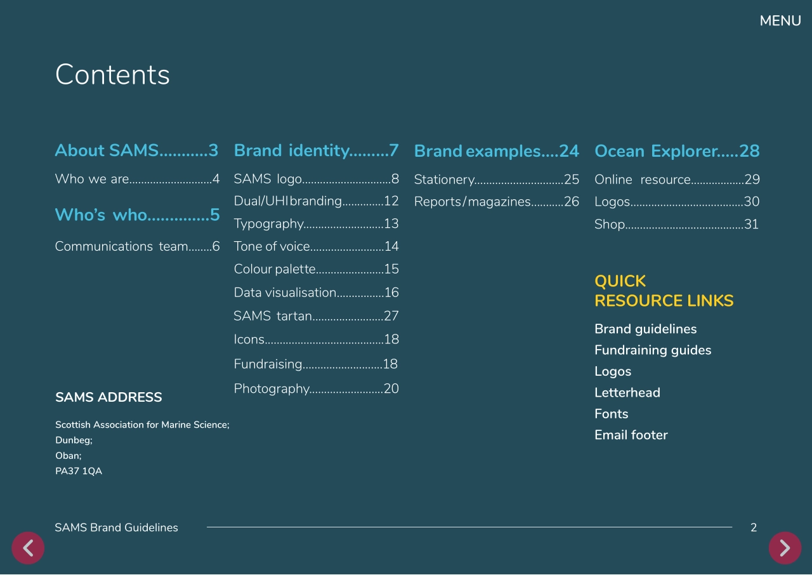This screenshot has width=812, height=575.
Task: Go to the next page arrow
Action: 785,548
